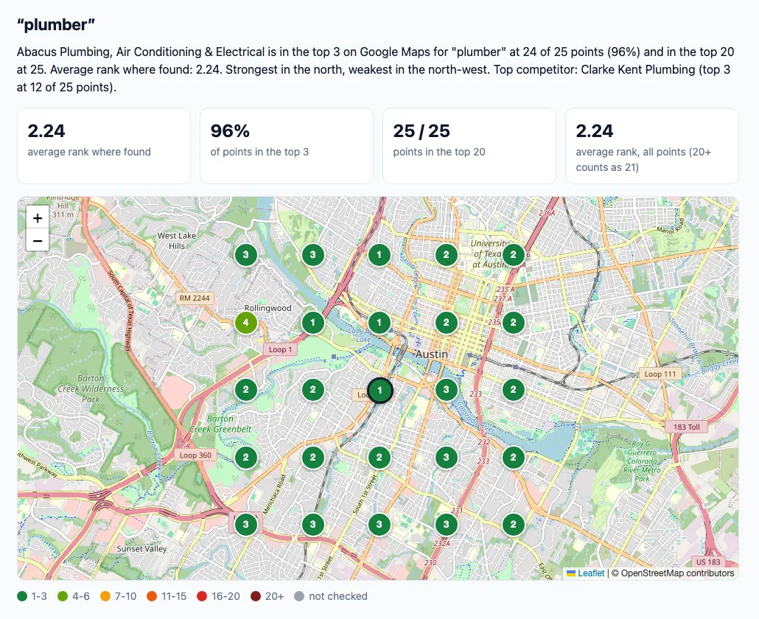Click rank 2 marker right of Barton Creek Wilderness Park
The image size is (759, 619).
coord(246,390)
